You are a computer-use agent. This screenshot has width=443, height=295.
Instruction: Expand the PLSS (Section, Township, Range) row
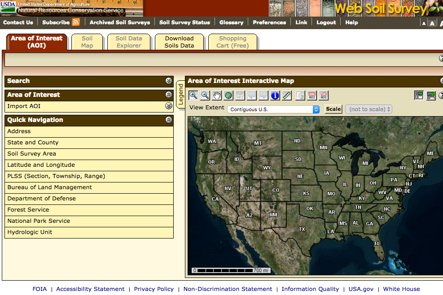point(89,176)
